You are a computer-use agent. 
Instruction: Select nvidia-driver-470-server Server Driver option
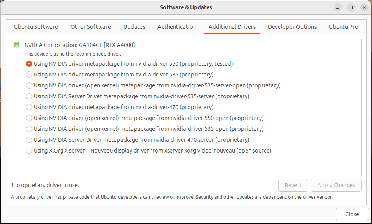(x=29, y=140)
